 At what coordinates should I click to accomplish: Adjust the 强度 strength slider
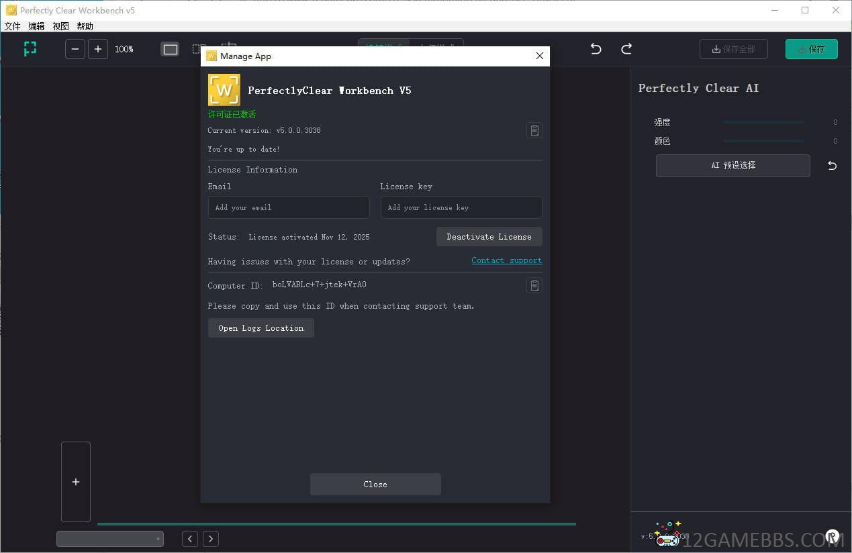click(x=763, y=122)
